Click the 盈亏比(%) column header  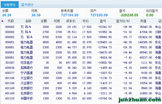tap(123, 21)
